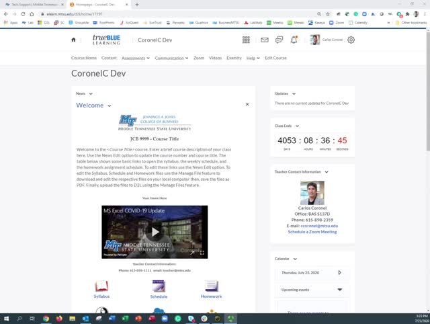The image size is (430, 324).
Task: Expand the Communication dropdown menu
Action: pyautogui.click(x=171, y=58)
